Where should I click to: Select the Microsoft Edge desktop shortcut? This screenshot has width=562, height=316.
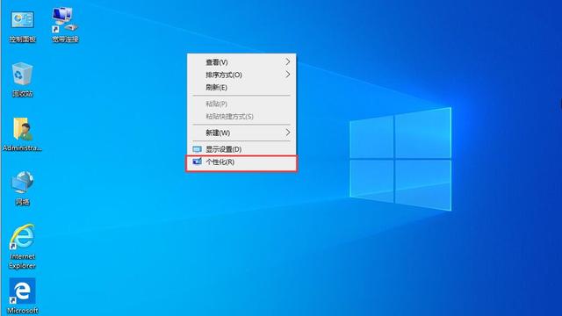[x=22, y=291]
